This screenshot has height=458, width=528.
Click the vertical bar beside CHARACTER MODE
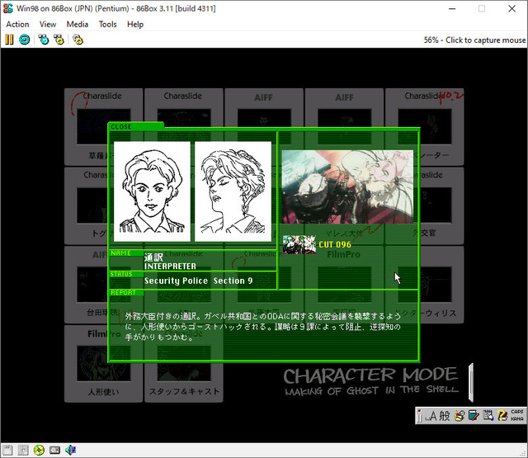(471, 383)
